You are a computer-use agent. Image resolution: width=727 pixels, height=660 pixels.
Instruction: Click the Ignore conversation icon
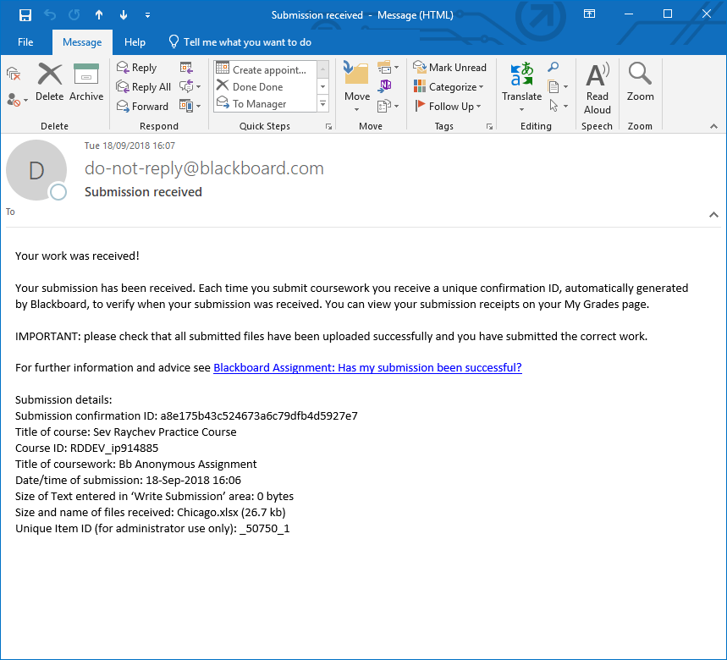tap(14, 74)
